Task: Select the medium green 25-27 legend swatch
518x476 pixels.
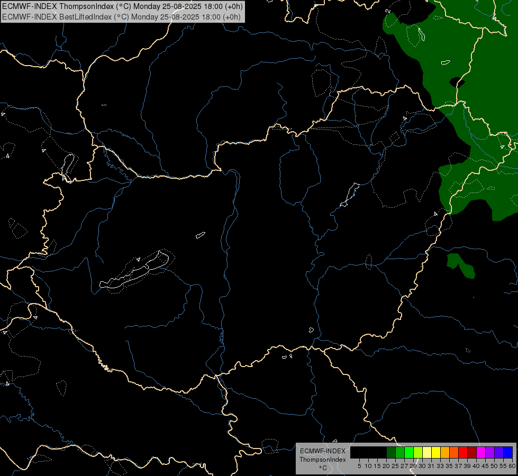Action: click(400, 452)
